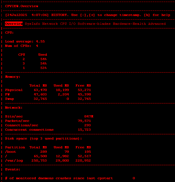Click the Load average value 4.55

40,41
